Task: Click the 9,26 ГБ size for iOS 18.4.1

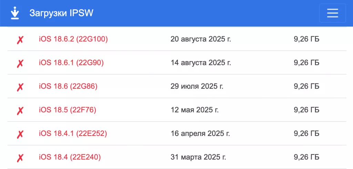Action: point(306,133)
